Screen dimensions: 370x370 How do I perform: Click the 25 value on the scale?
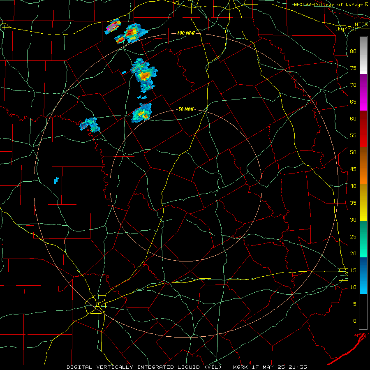353,237
